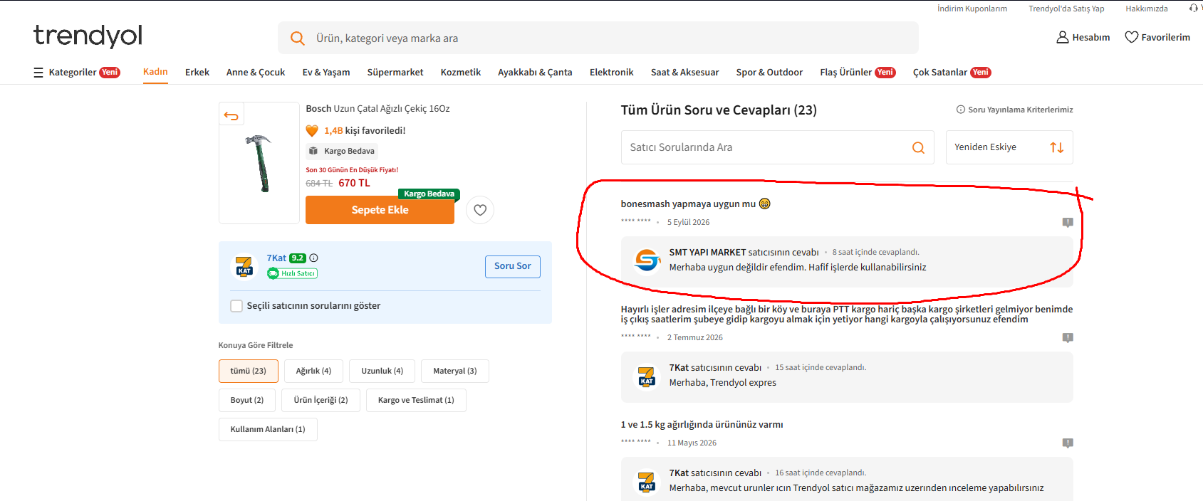
Task: Open the Yeniden Eskiye sort dropdown
Action: (1009, 147)
